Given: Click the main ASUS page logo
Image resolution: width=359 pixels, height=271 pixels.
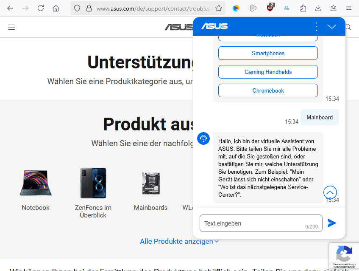Looking at the screenshot, I should (178, 27).
